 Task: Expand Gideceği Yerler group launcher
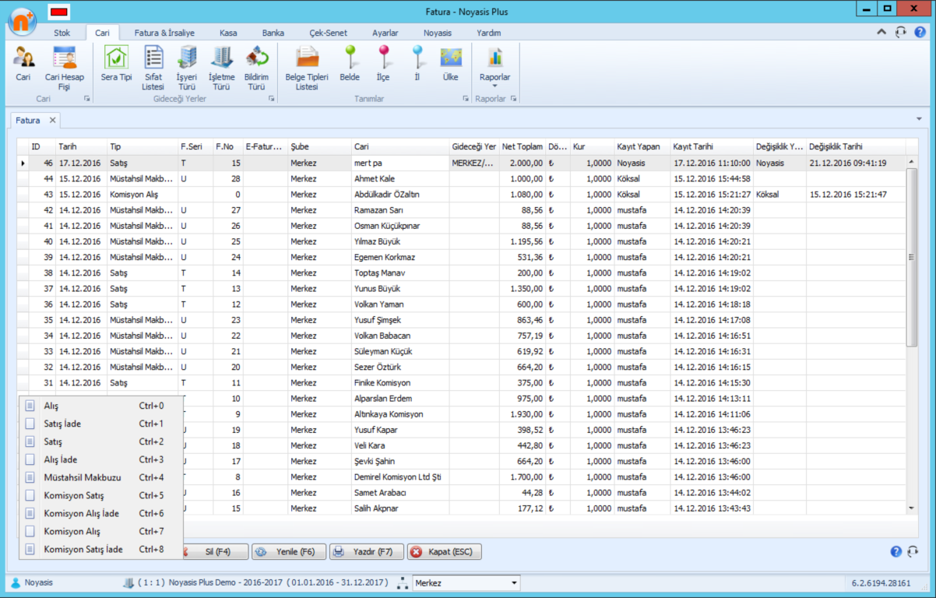272,99
